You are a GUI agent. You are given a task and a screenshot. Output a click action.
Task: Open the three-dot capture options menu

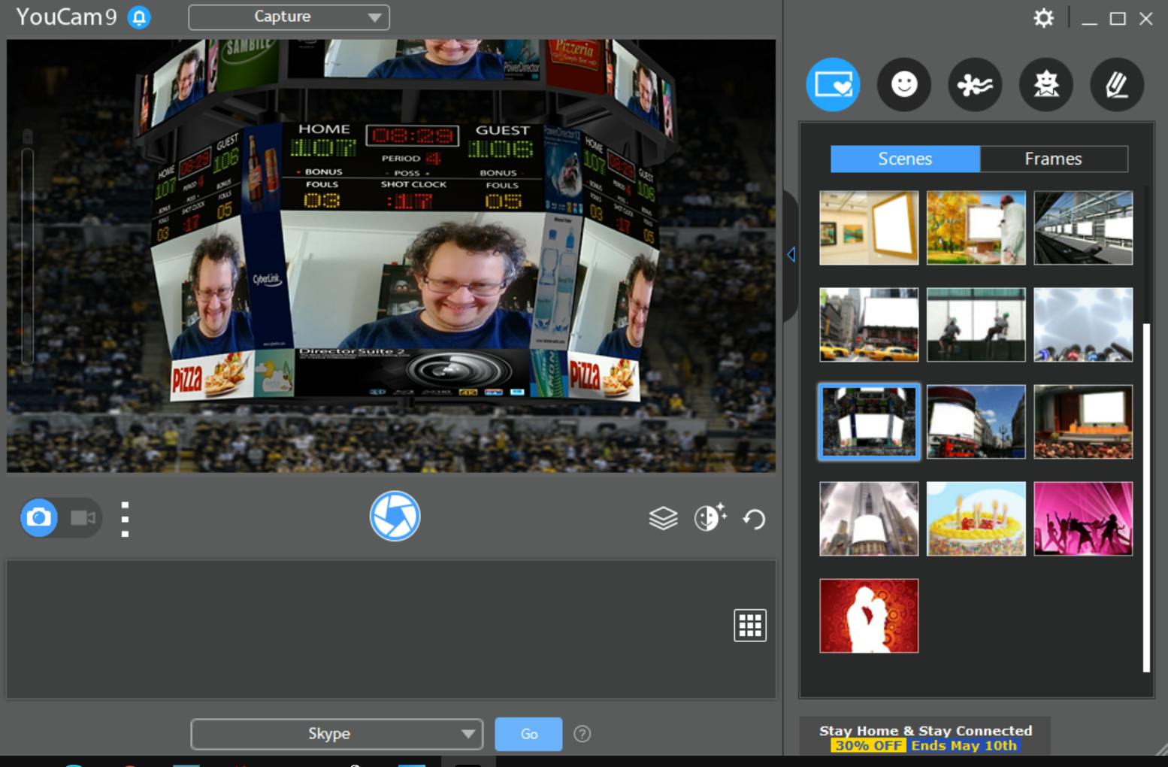point(125,519)
